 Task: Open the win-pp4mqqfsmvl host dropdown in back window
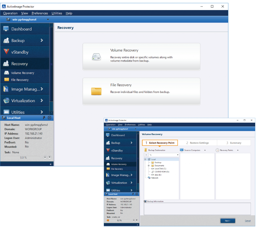[48, 20]
